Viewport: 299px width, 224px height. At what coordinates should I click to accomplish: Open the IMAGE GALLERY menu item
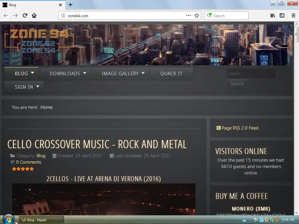pyautogui.click(x=120, y=73)
